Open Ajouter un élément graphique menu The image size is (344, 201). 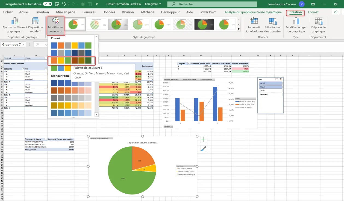[15, 25]
